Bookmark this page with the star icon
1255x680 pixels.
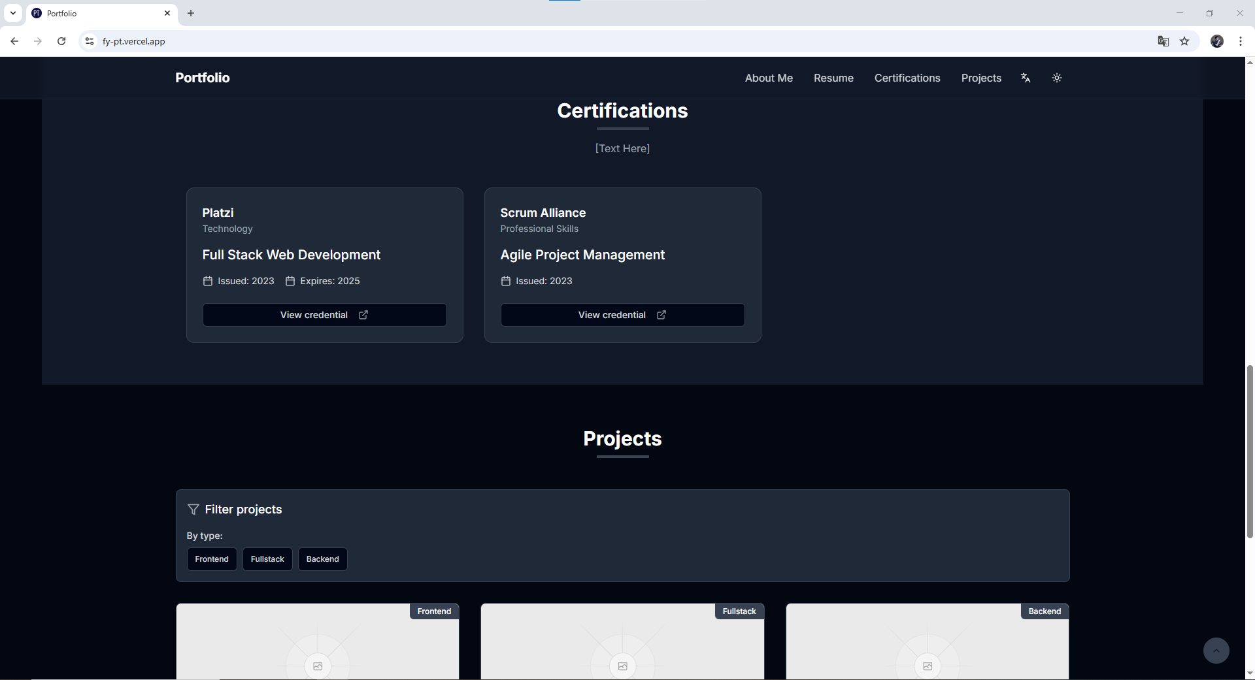click(1185, 41)
